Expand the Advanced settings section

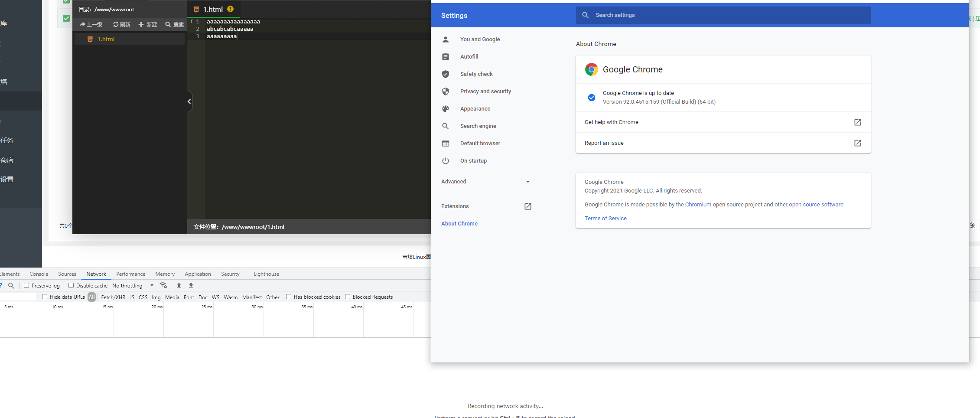point(485,181)
